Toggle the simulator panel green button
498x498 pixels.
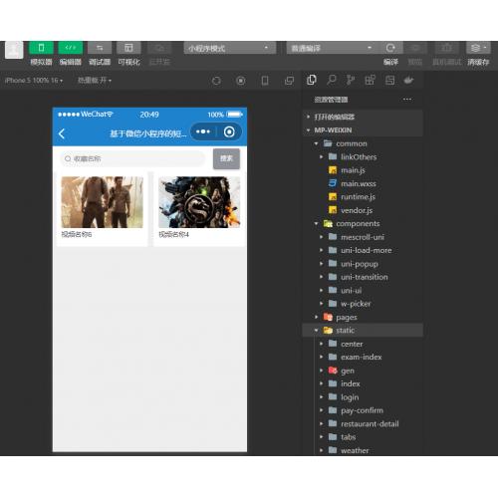[x=41, y=48]
